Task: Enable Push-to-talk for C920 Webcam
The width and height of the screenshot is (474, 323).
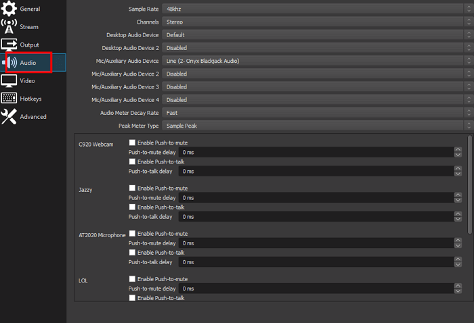Action: tap(133, 161)
